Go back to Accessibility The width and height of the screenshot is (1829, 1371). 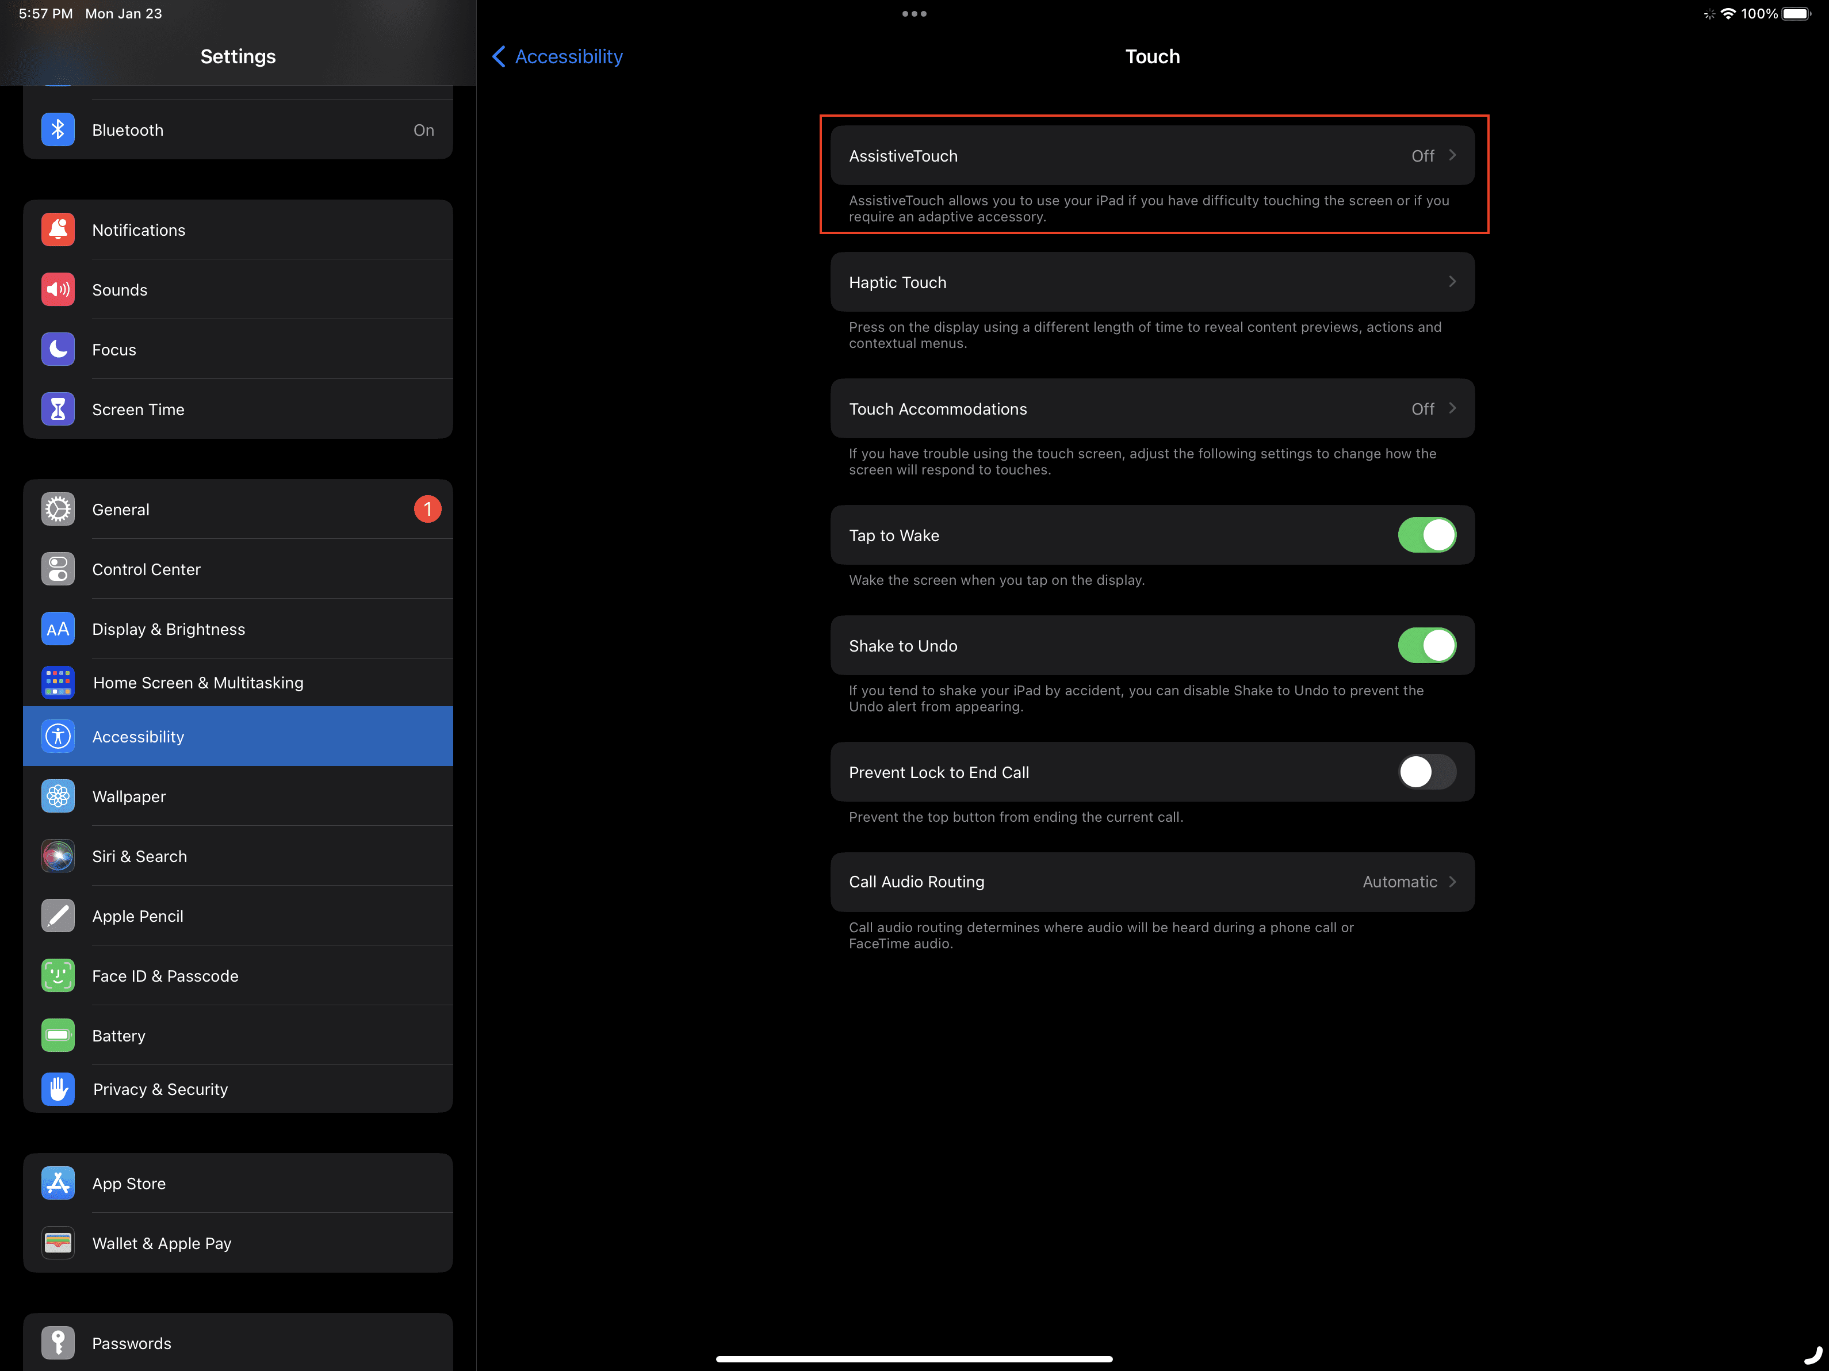click(557, 56)
